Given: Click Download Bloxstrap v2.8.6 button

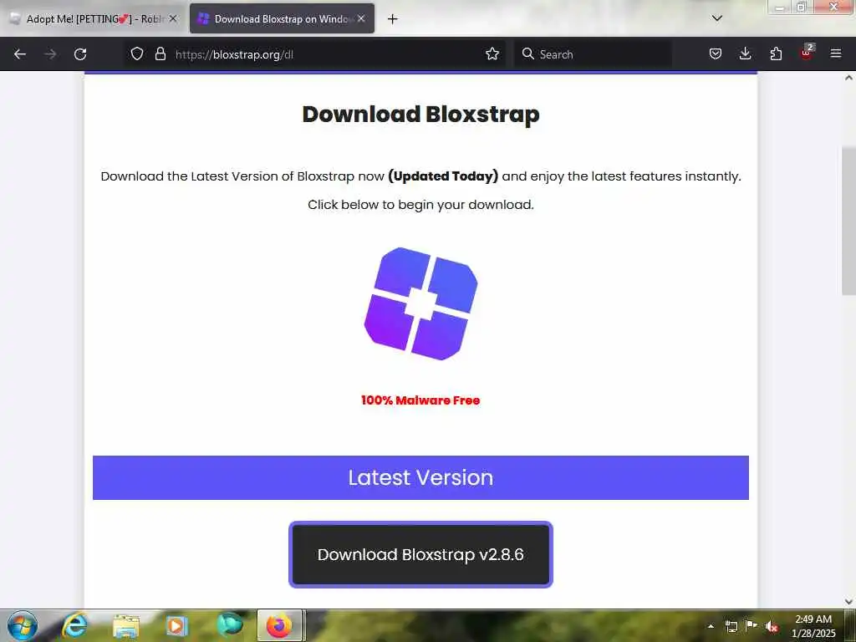Looking at the screenshot, I should point(420,555).
